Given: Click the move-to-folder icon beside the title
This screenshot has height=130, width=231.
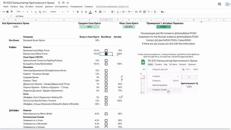Looking at the screenshot, I should [x=64, y=3].
